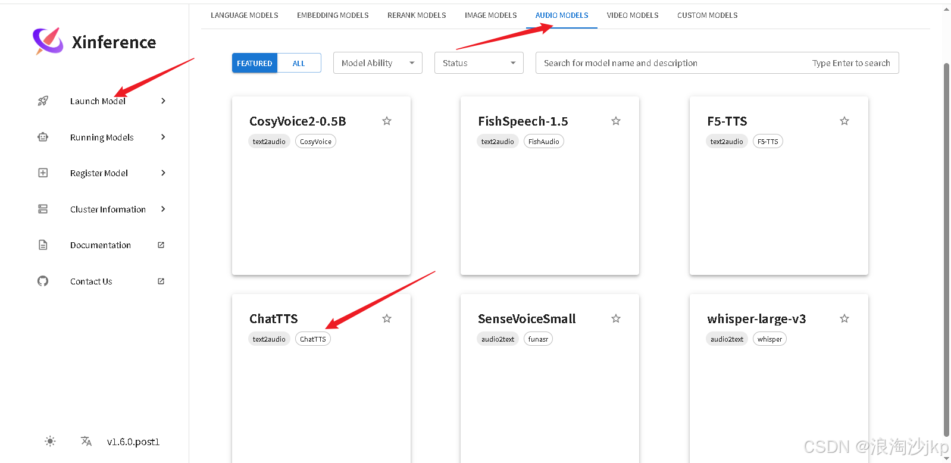Viewport: 951px width, 463px height.
Task: Click the language translation icon
Action: (86, 441)
